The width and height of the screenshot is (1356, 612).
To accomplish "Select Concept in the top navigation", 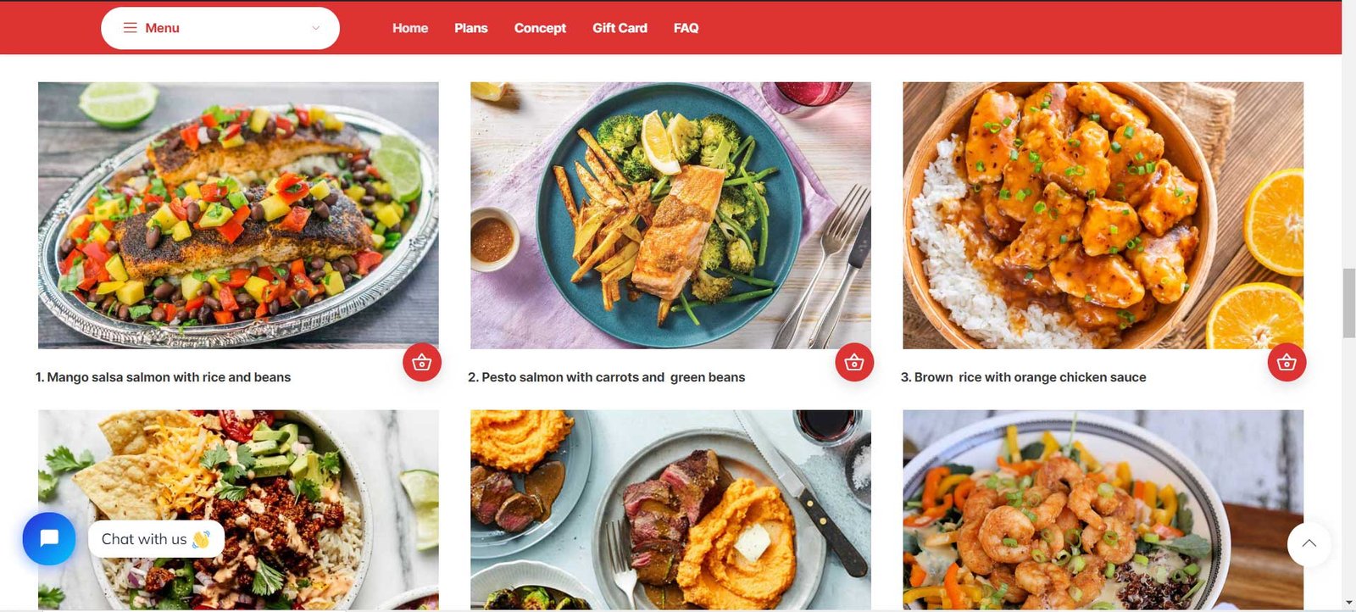I will click(x=540, y=28).
